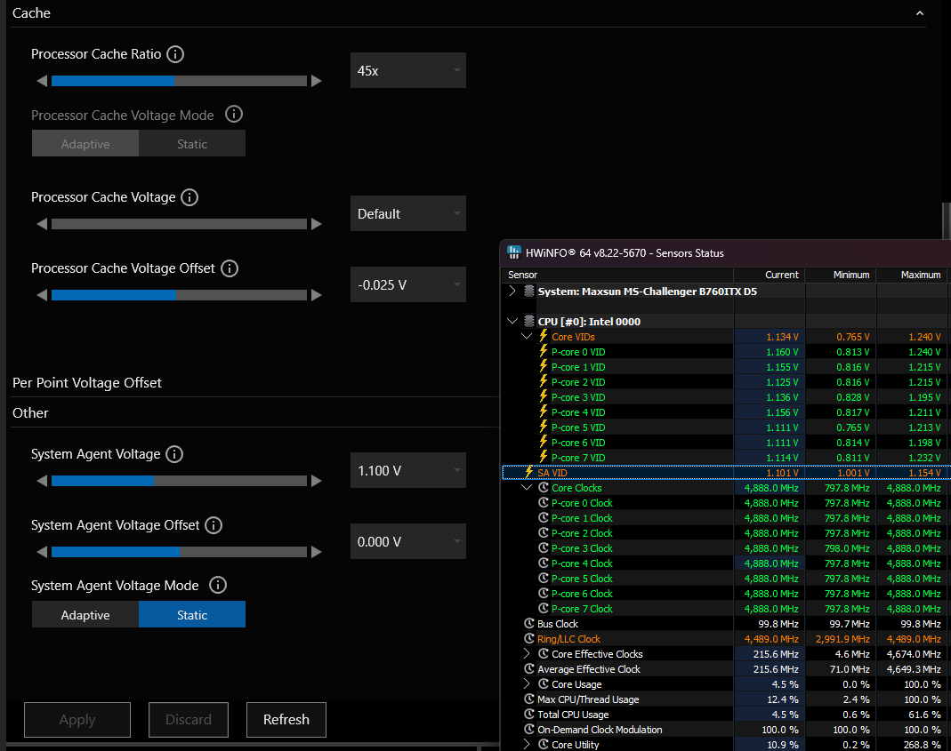The image size is (951, 751).
Task: Decrease Processor Cache Voltage Offset left arrow
Action: pyautogui.click(x=41, y=295)
